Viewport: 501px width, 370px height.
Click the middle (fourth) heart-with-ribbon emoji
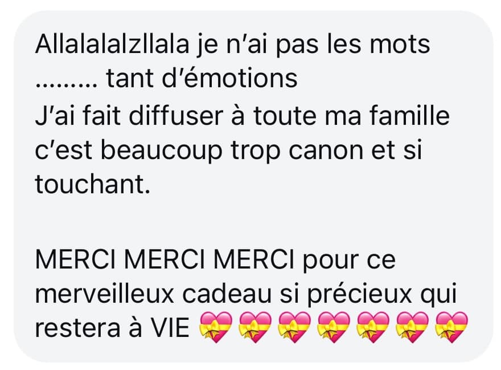[334, 327]
